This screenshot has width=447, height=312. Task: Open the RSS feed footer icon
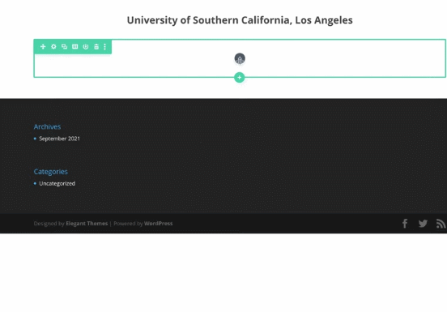pos(441,224)
